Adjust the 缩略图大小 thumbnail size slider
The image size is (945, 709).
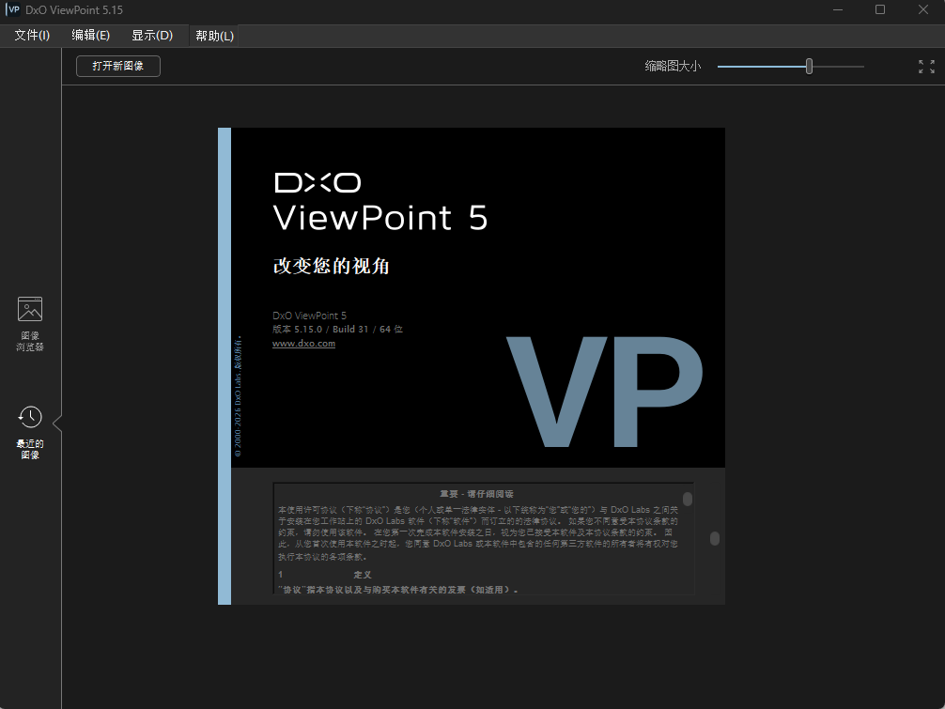click(x=809, y=67)
